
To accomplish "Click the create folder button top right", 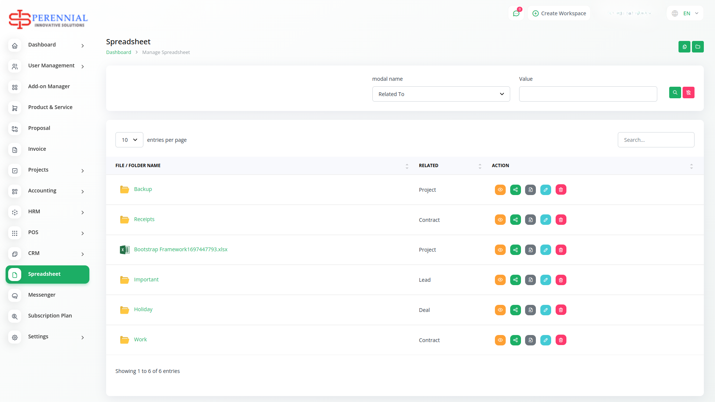I will click(697, 47).
